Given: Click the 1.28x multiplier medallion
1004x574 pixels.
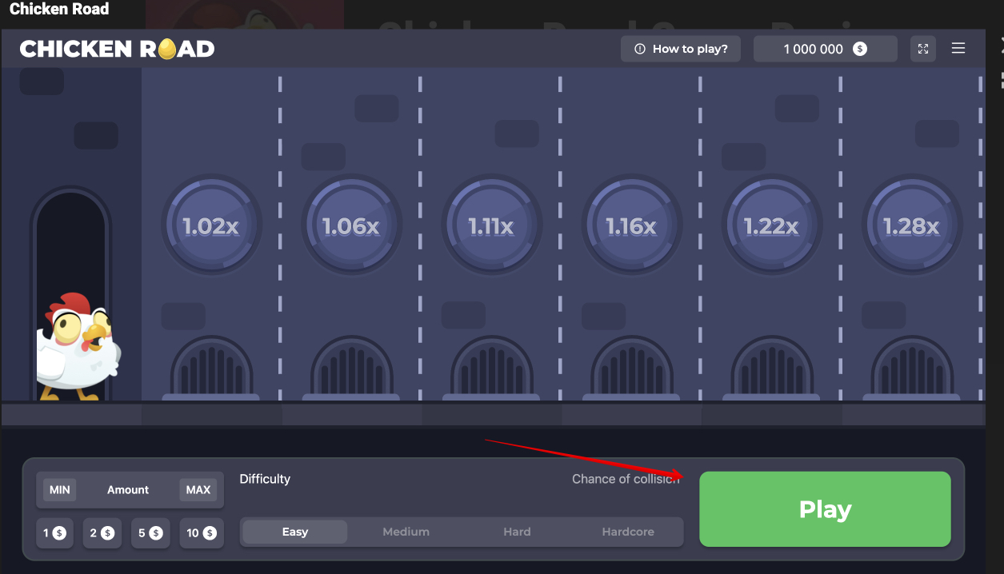Looking at the screenshot, I should click(912, 225).
